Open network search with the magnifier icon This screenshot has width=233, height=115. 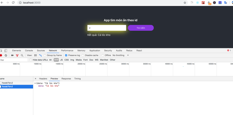(x=22, y=55)
